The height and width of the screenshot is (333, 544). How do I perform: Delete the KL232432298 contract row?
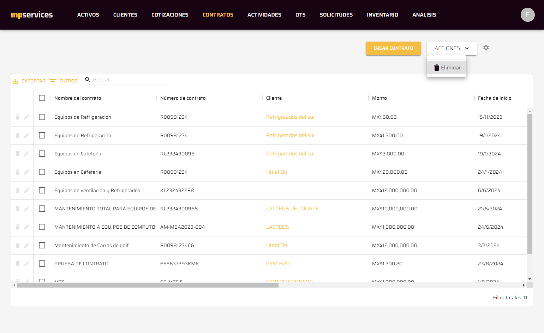click(x=18, y=190)
